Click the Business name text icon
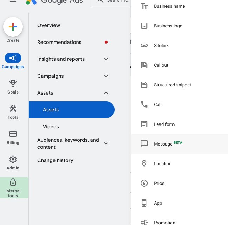Viewport: 228px width, 225px height. (x=144, y=6)
